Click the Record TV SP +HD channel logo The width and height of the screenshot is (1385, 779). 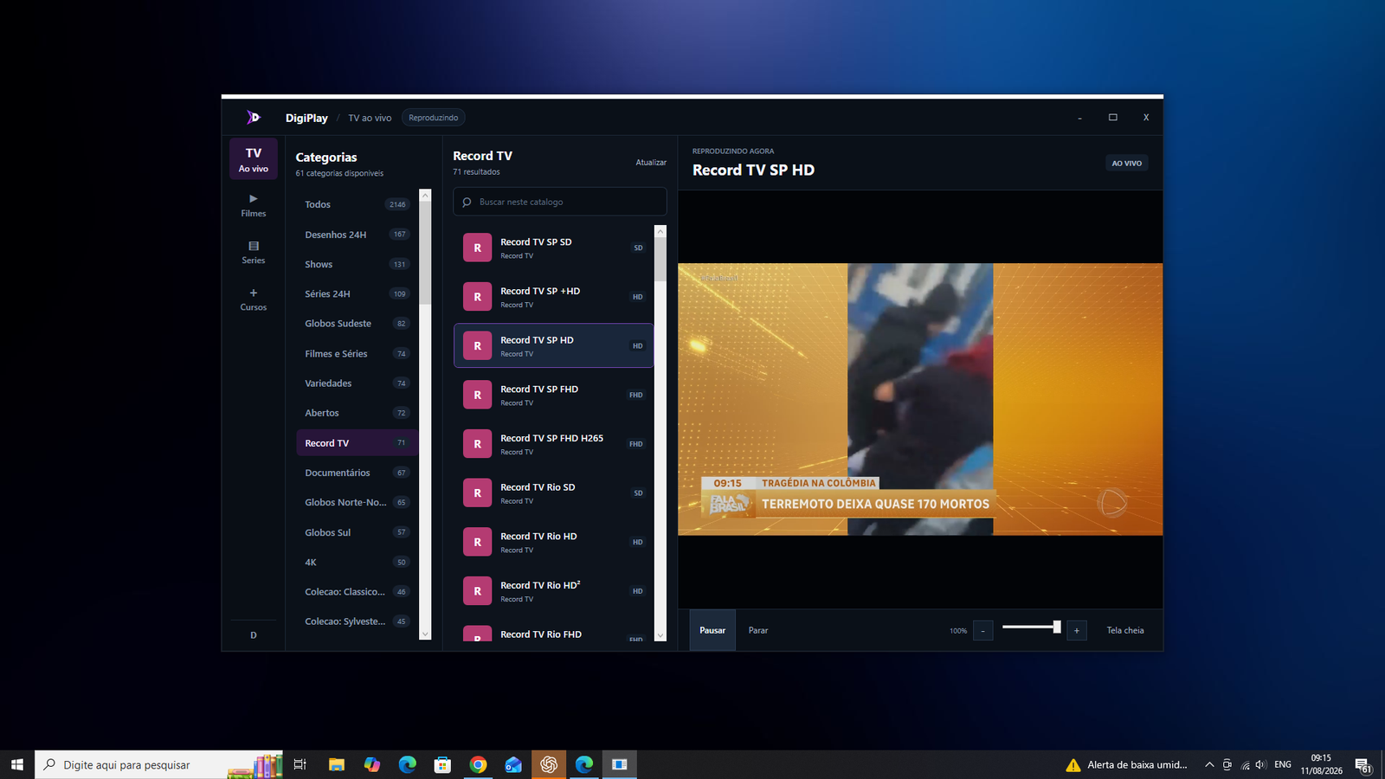pos(477,297)
